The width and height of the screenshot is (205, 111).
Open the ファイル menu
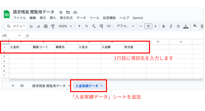click(19, 18)
